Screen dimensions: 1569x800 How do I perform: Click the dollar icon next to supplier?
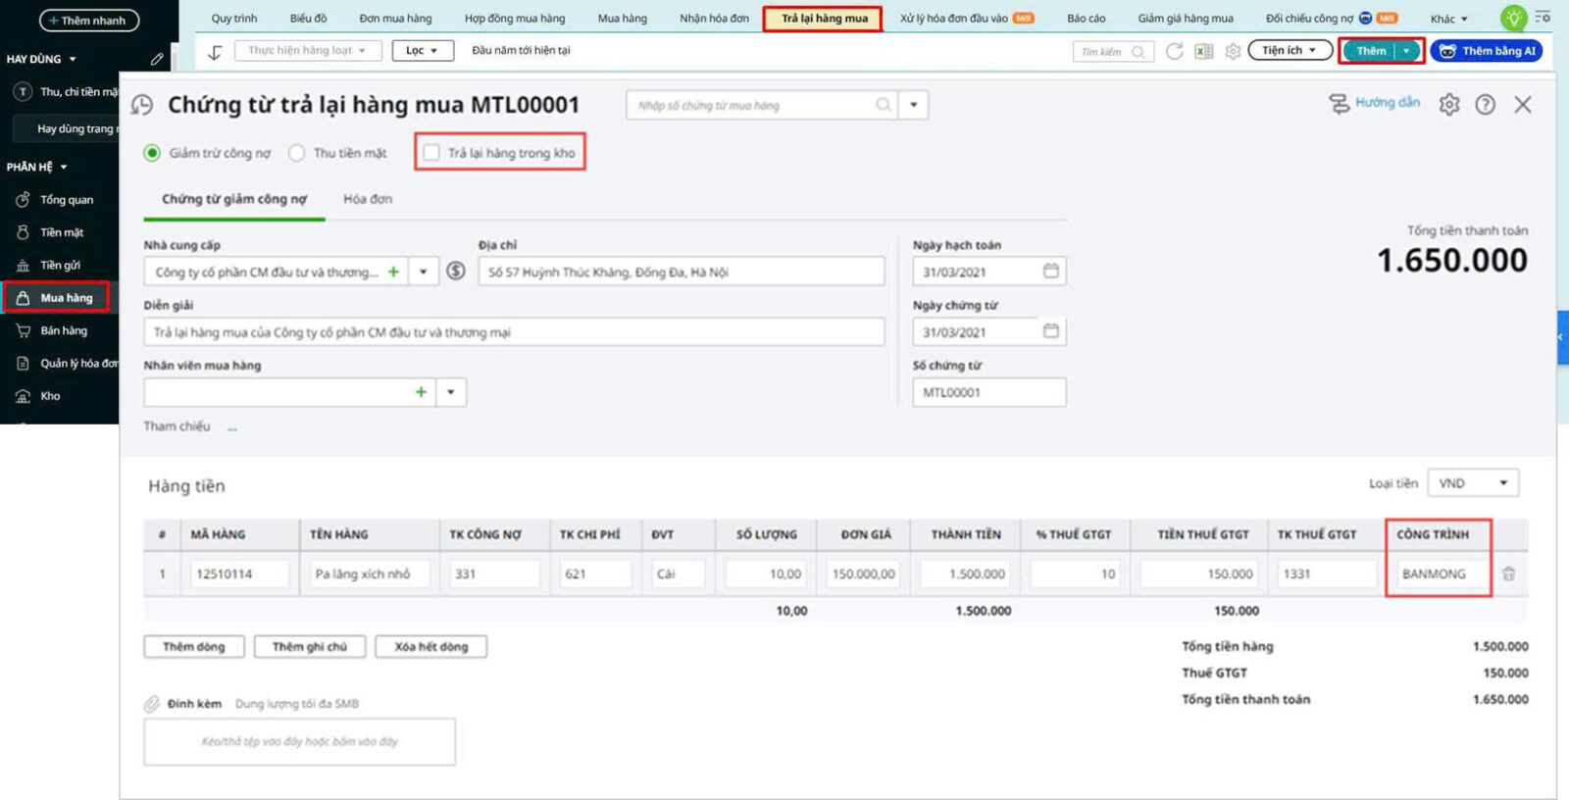click(x=456, y=272)
